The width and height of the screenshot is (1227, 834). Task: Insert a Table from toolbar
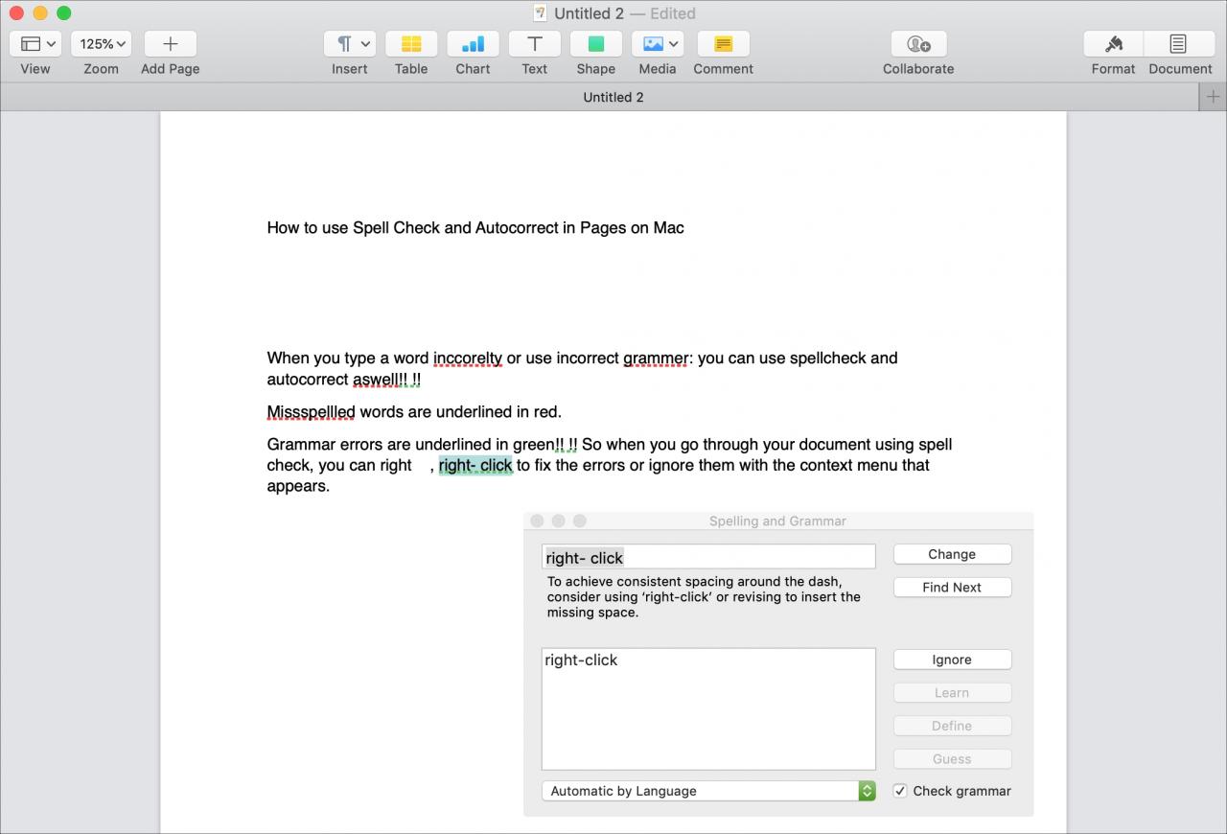(411, 44)
